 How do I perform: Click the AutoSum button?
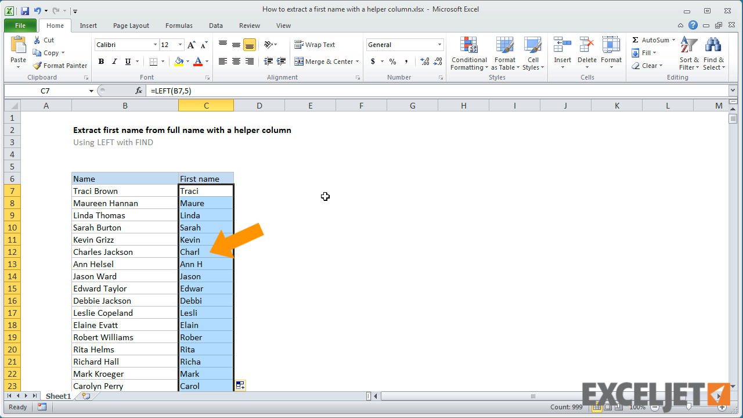tap(651, 39)
